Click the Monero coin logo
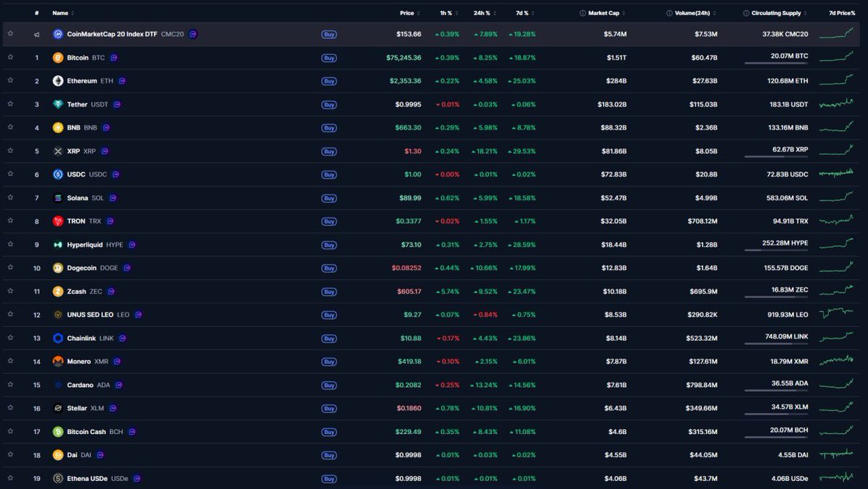 [58, 362]
